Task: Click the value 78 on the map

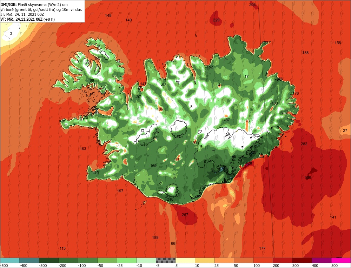Action: (247, 121)
